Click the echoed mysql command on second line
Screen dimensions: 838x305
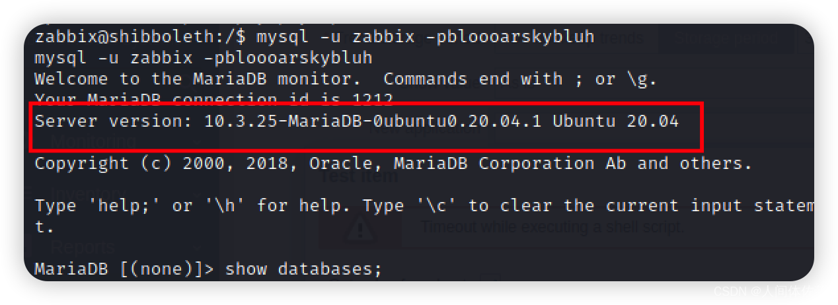pyautogui.click(x=204, y=58)
